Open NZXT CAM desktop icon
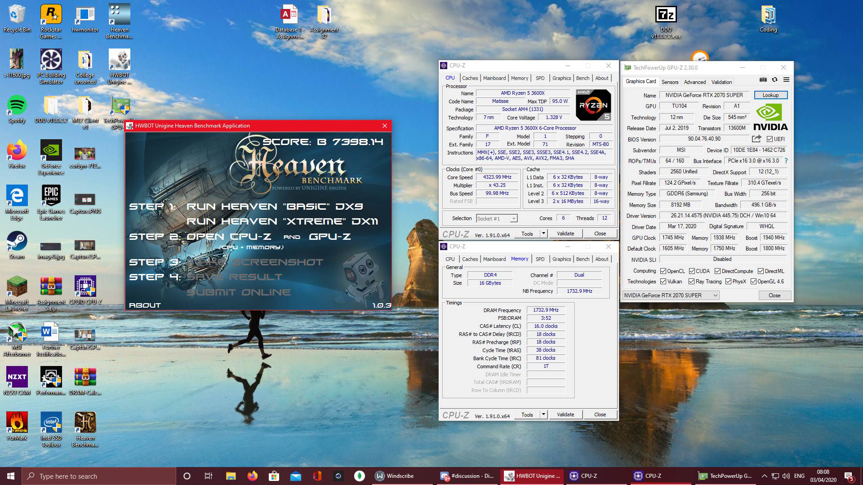 pyautogui.click(x=17, y=381)
